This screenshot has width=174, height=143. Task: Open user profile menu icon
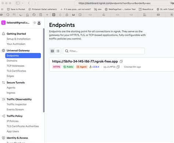click(39, 23)
